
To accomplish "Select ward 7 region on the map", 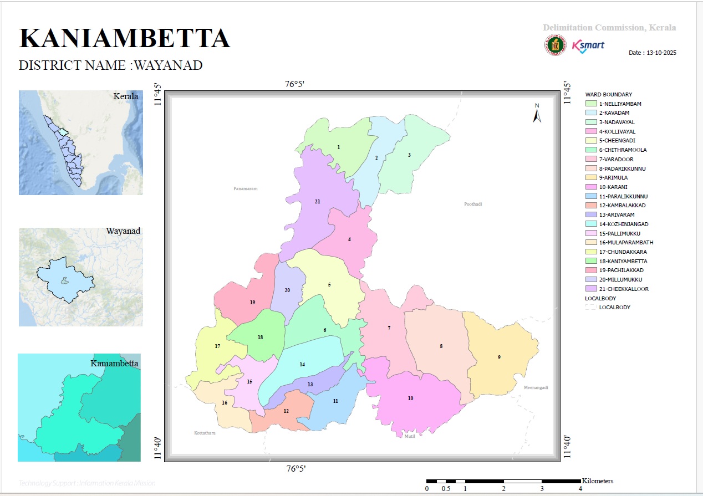I will (389, 329).
